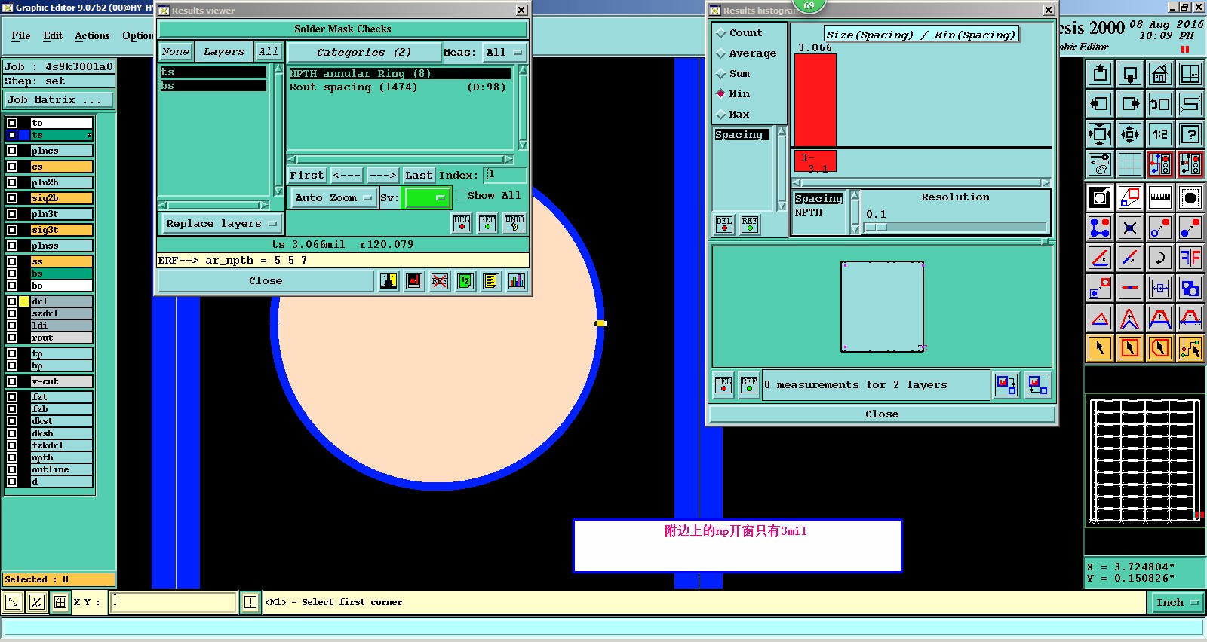Click the Job Matrix button
1207x642 pixels.
tap(59, 99)
